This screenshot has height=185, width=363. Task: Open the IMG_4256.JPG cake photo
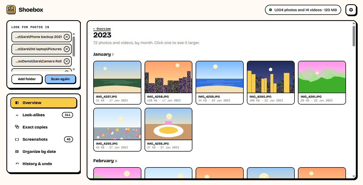click(x=168, y=130)
